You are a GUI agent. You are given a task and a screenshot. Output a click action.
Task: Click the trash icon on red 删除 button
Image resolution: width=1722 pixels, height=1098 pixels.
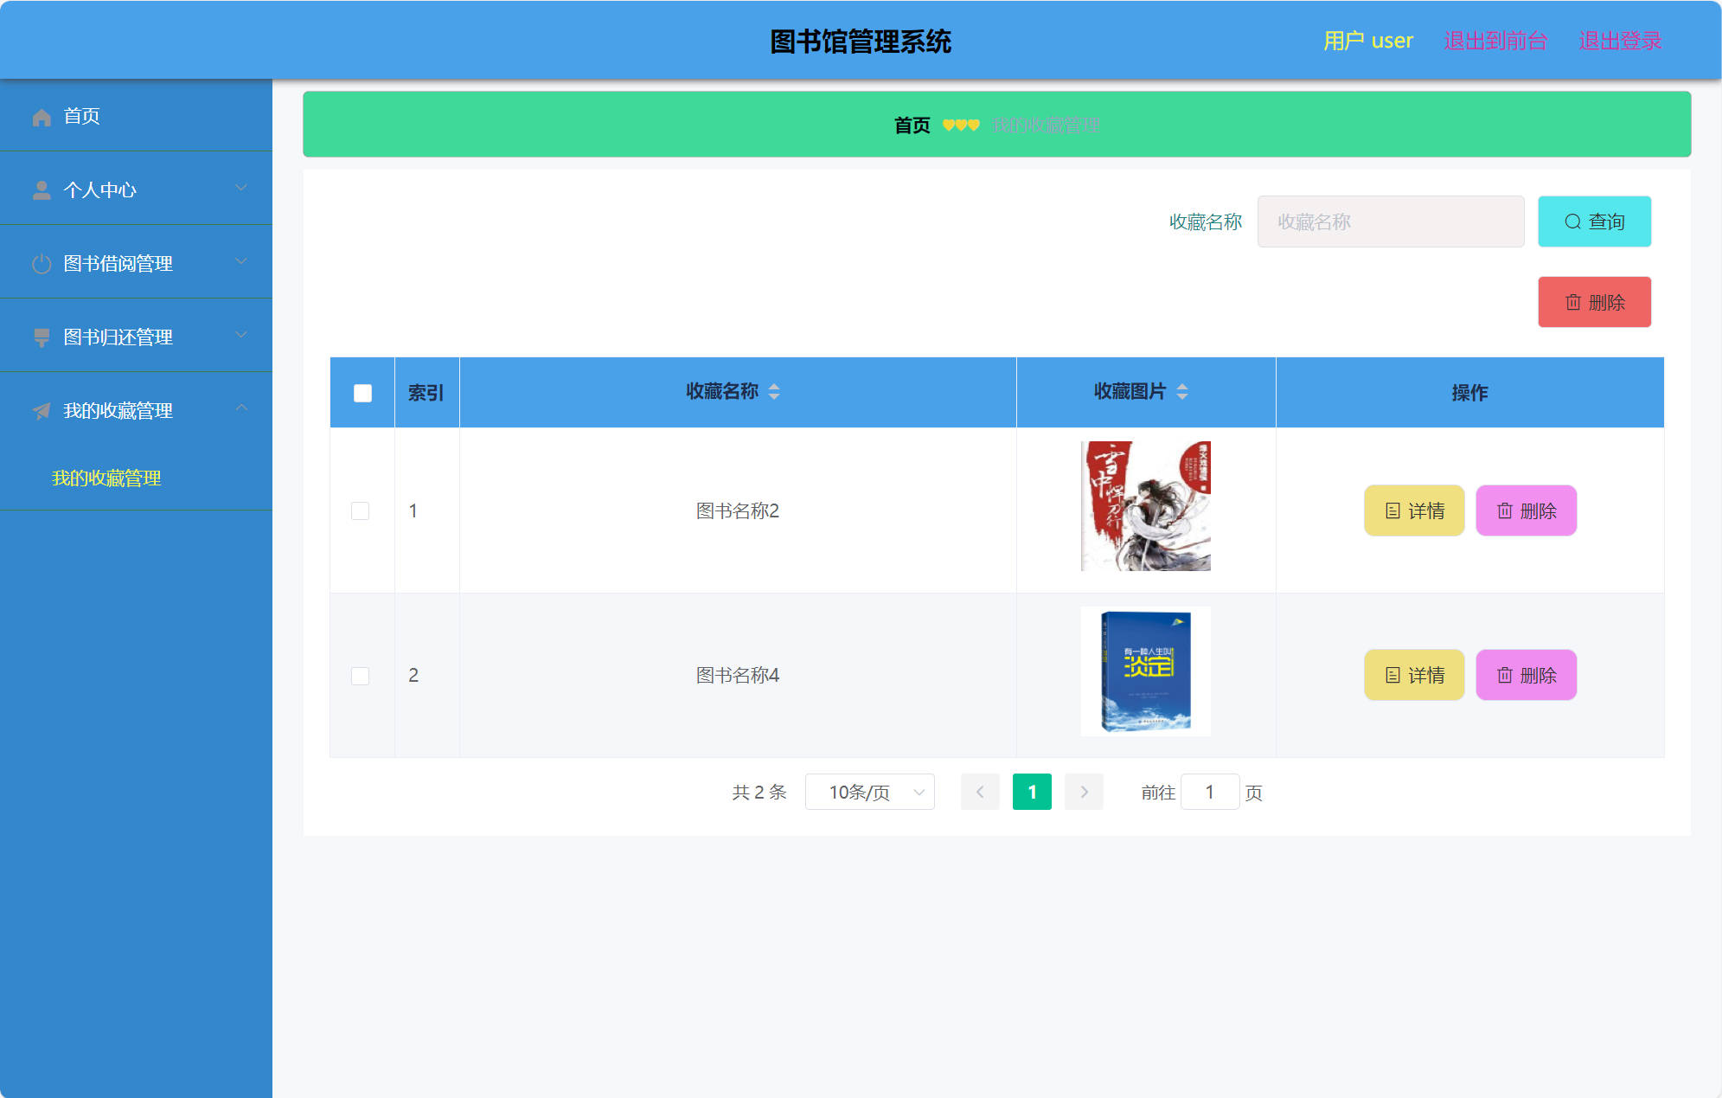(x=1574, y=302)
